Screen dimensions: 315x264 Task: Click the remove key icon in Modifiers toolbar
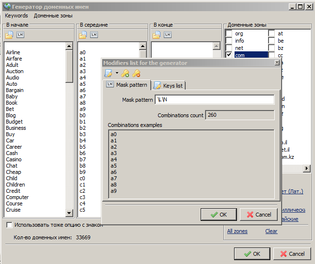click(137, 74)
